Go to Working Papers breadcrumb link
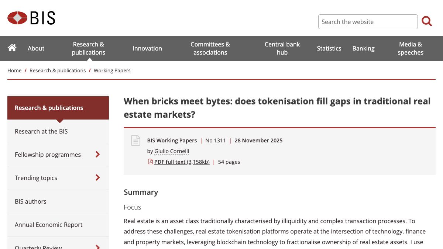 point(112,70)
